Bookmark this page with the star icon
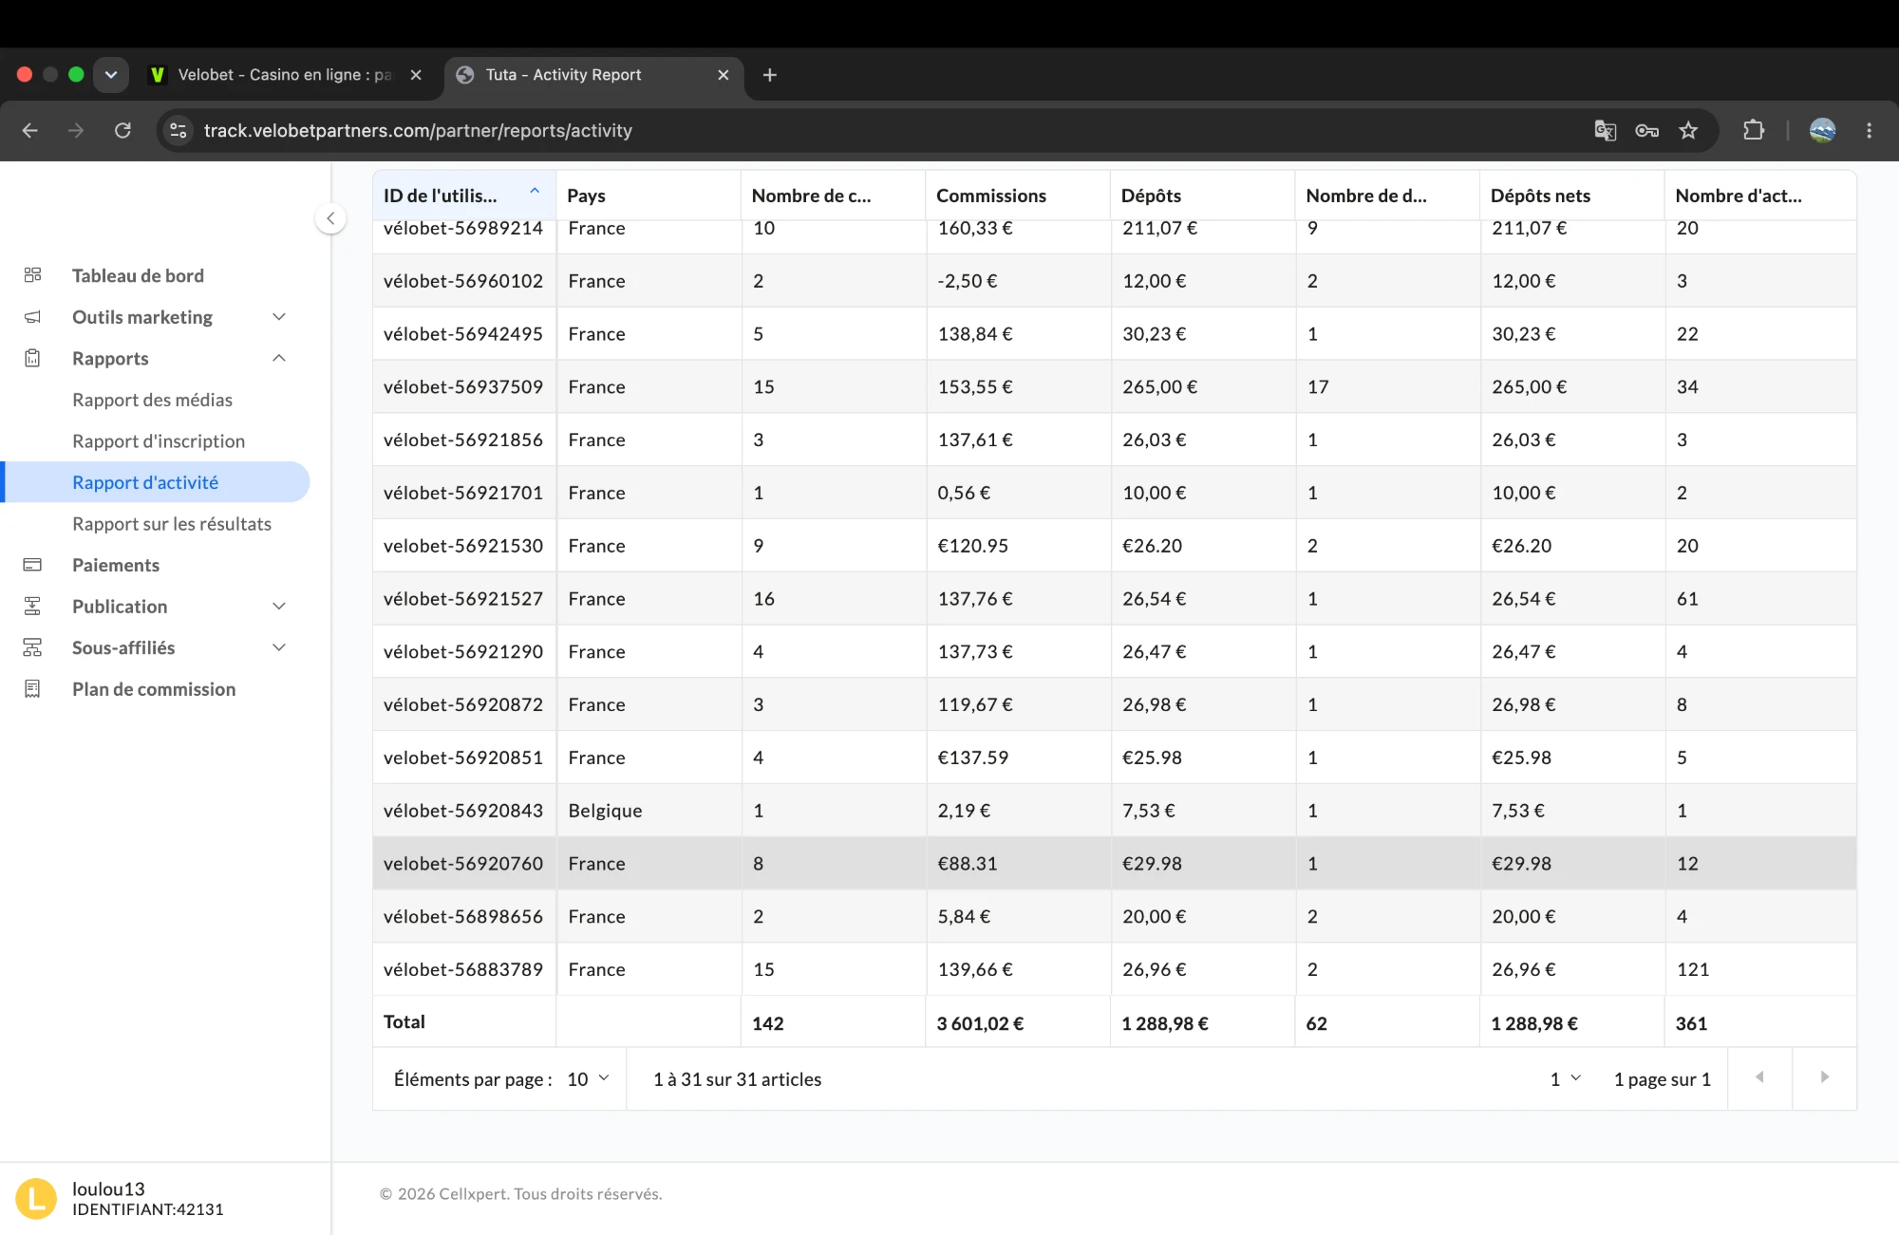 [1688, 130]
